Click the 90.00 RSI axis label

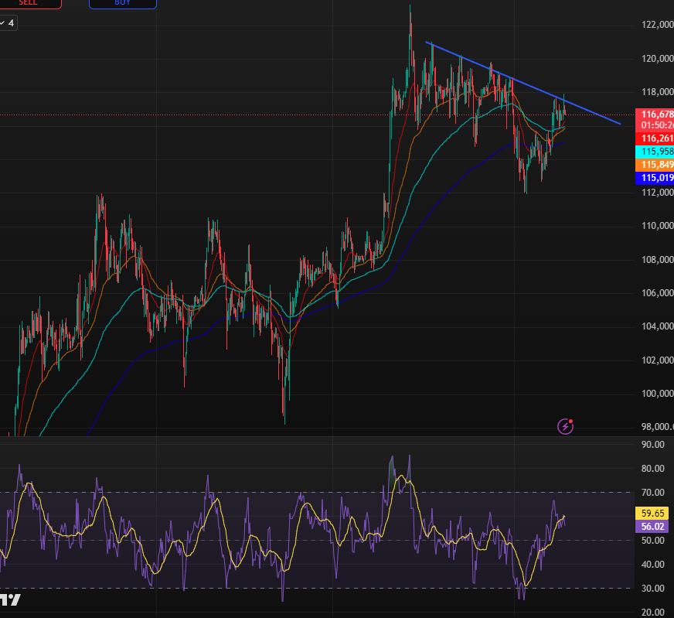coord(653,445)
